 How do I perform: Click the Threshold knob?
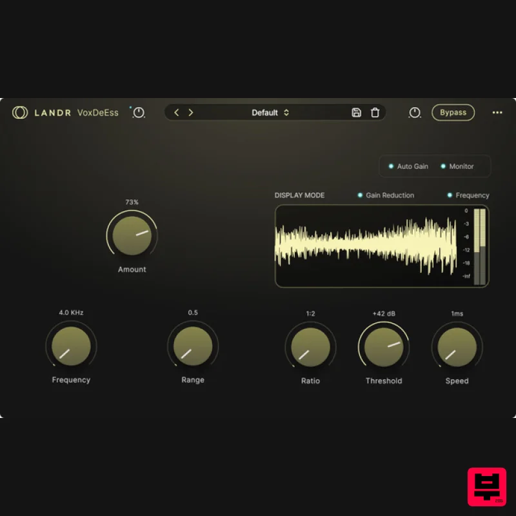(x=384, y=347)
